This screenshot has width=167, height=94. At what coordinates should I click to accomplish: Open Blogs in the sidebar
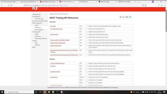coord(34,47)
